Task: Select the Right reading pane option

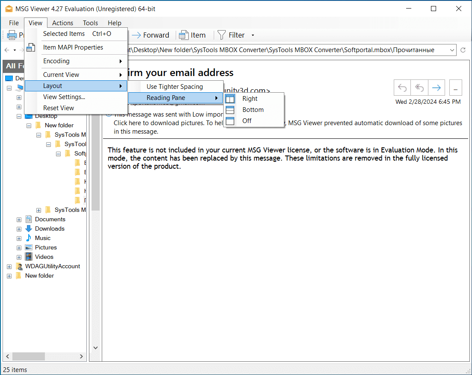Action: [254, 99]
